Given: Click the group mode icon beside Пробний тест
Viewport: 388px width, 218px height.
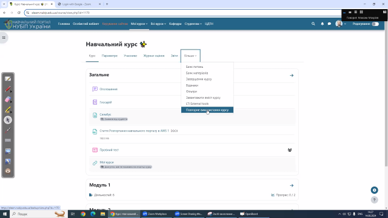Looking at the screenshot, I should tap(290, 150).
